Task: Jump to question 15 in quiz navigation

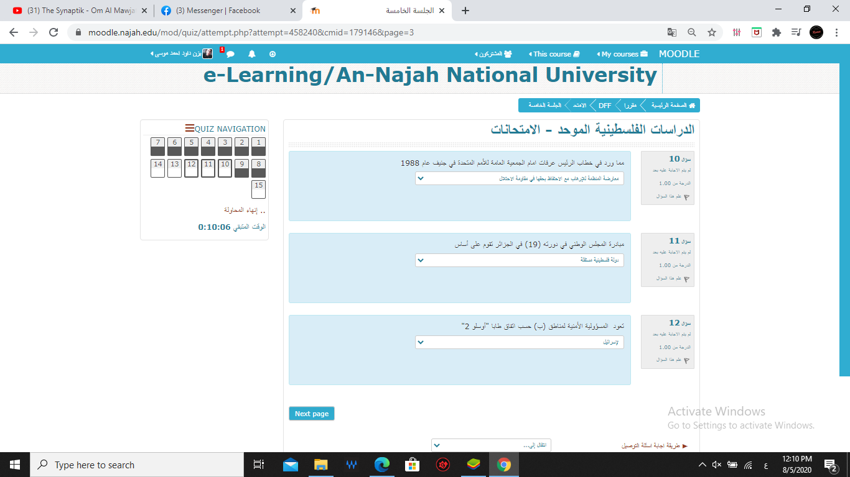Action: [259, 189]
